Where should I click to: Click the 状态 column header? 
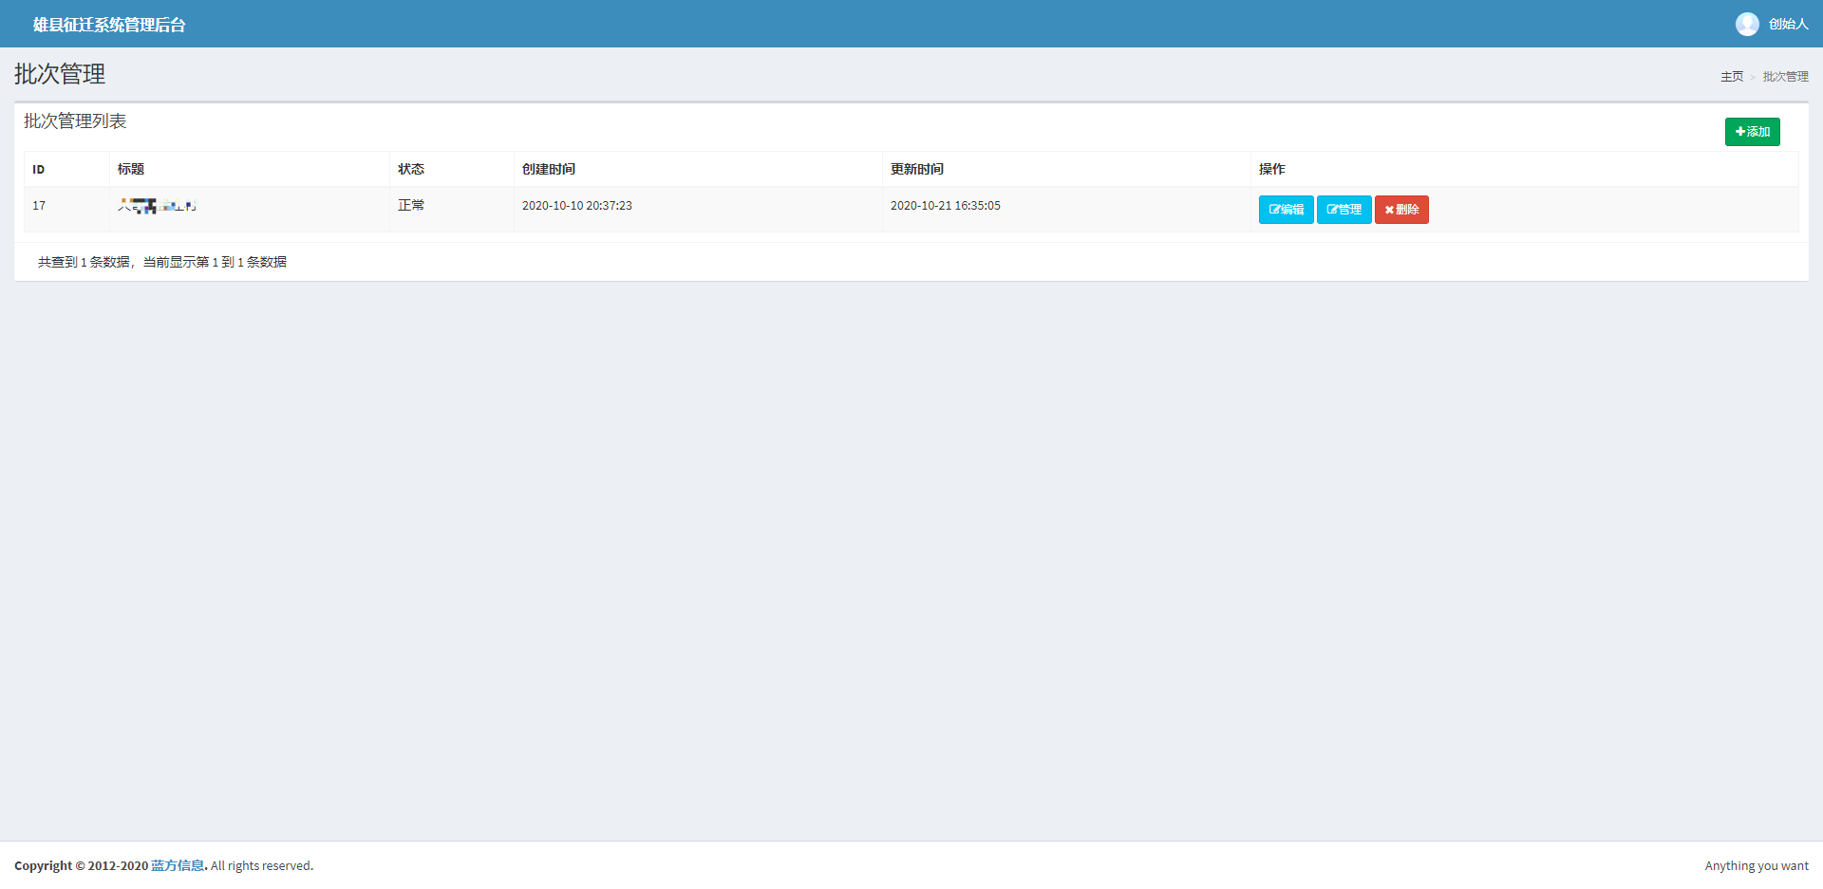pyautogui.click(x=411, y=169)
